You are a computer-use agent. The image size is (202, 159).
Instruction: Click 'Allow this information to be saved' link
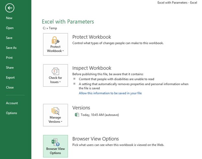click(110, 93)
